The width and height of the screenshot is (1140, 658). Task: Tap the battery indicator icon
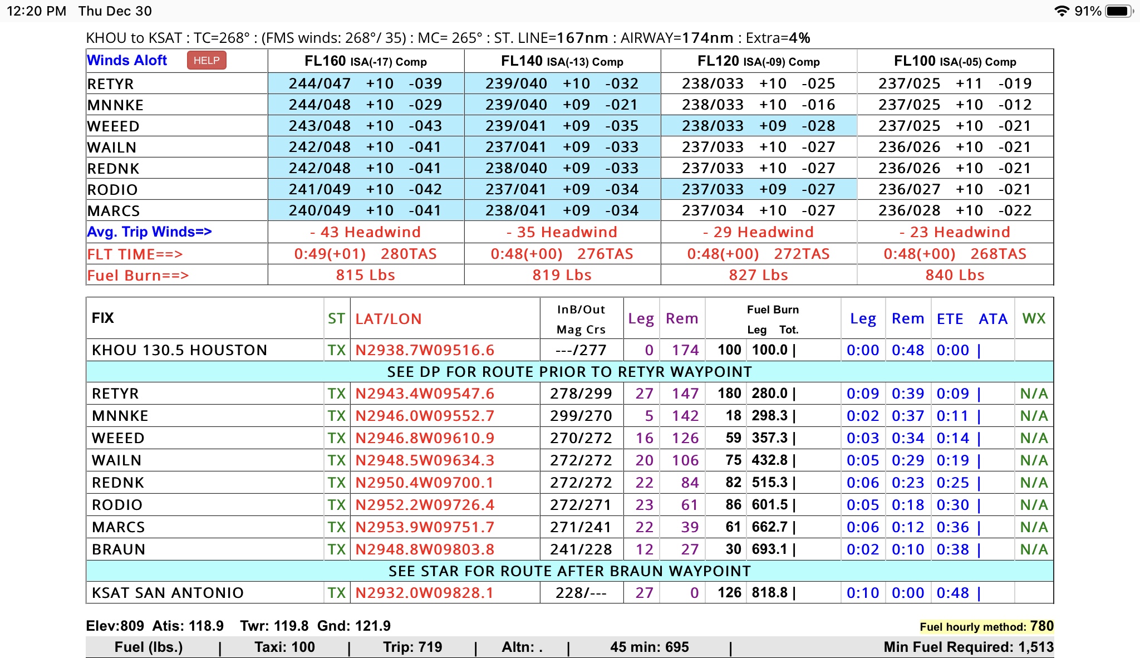click(1119, 11)
